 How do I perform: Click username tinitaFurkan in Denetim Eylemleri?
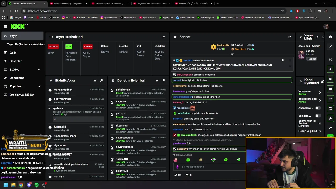(123, 90)
